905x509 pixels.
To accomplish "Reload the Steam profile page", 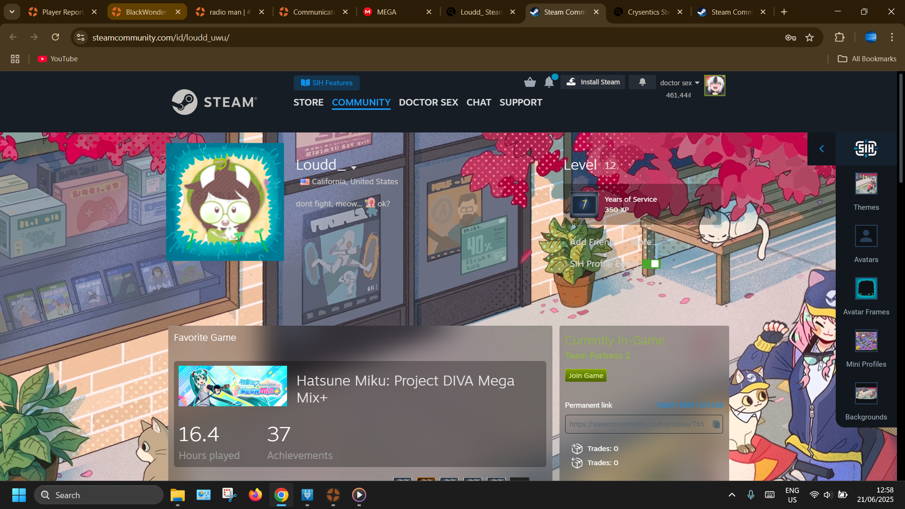I will tap(55, 37).
